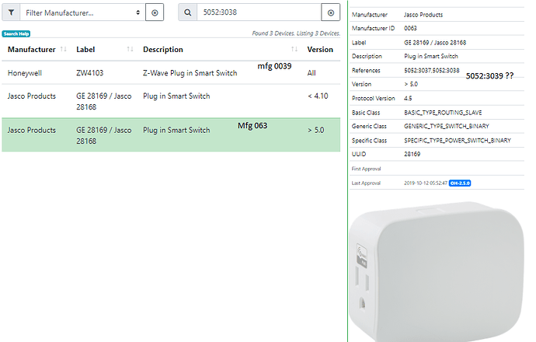Open the Filter Manufacturer dropdown
Screen dimensions: 536x342
[82, 12]
